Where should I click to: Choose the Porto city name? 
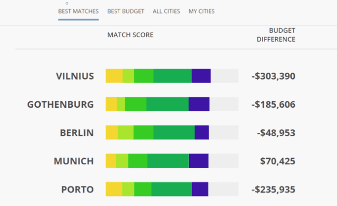point(77,189)
